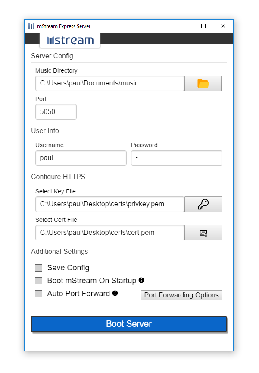Focus the Music Directory path field

(110, 83)
